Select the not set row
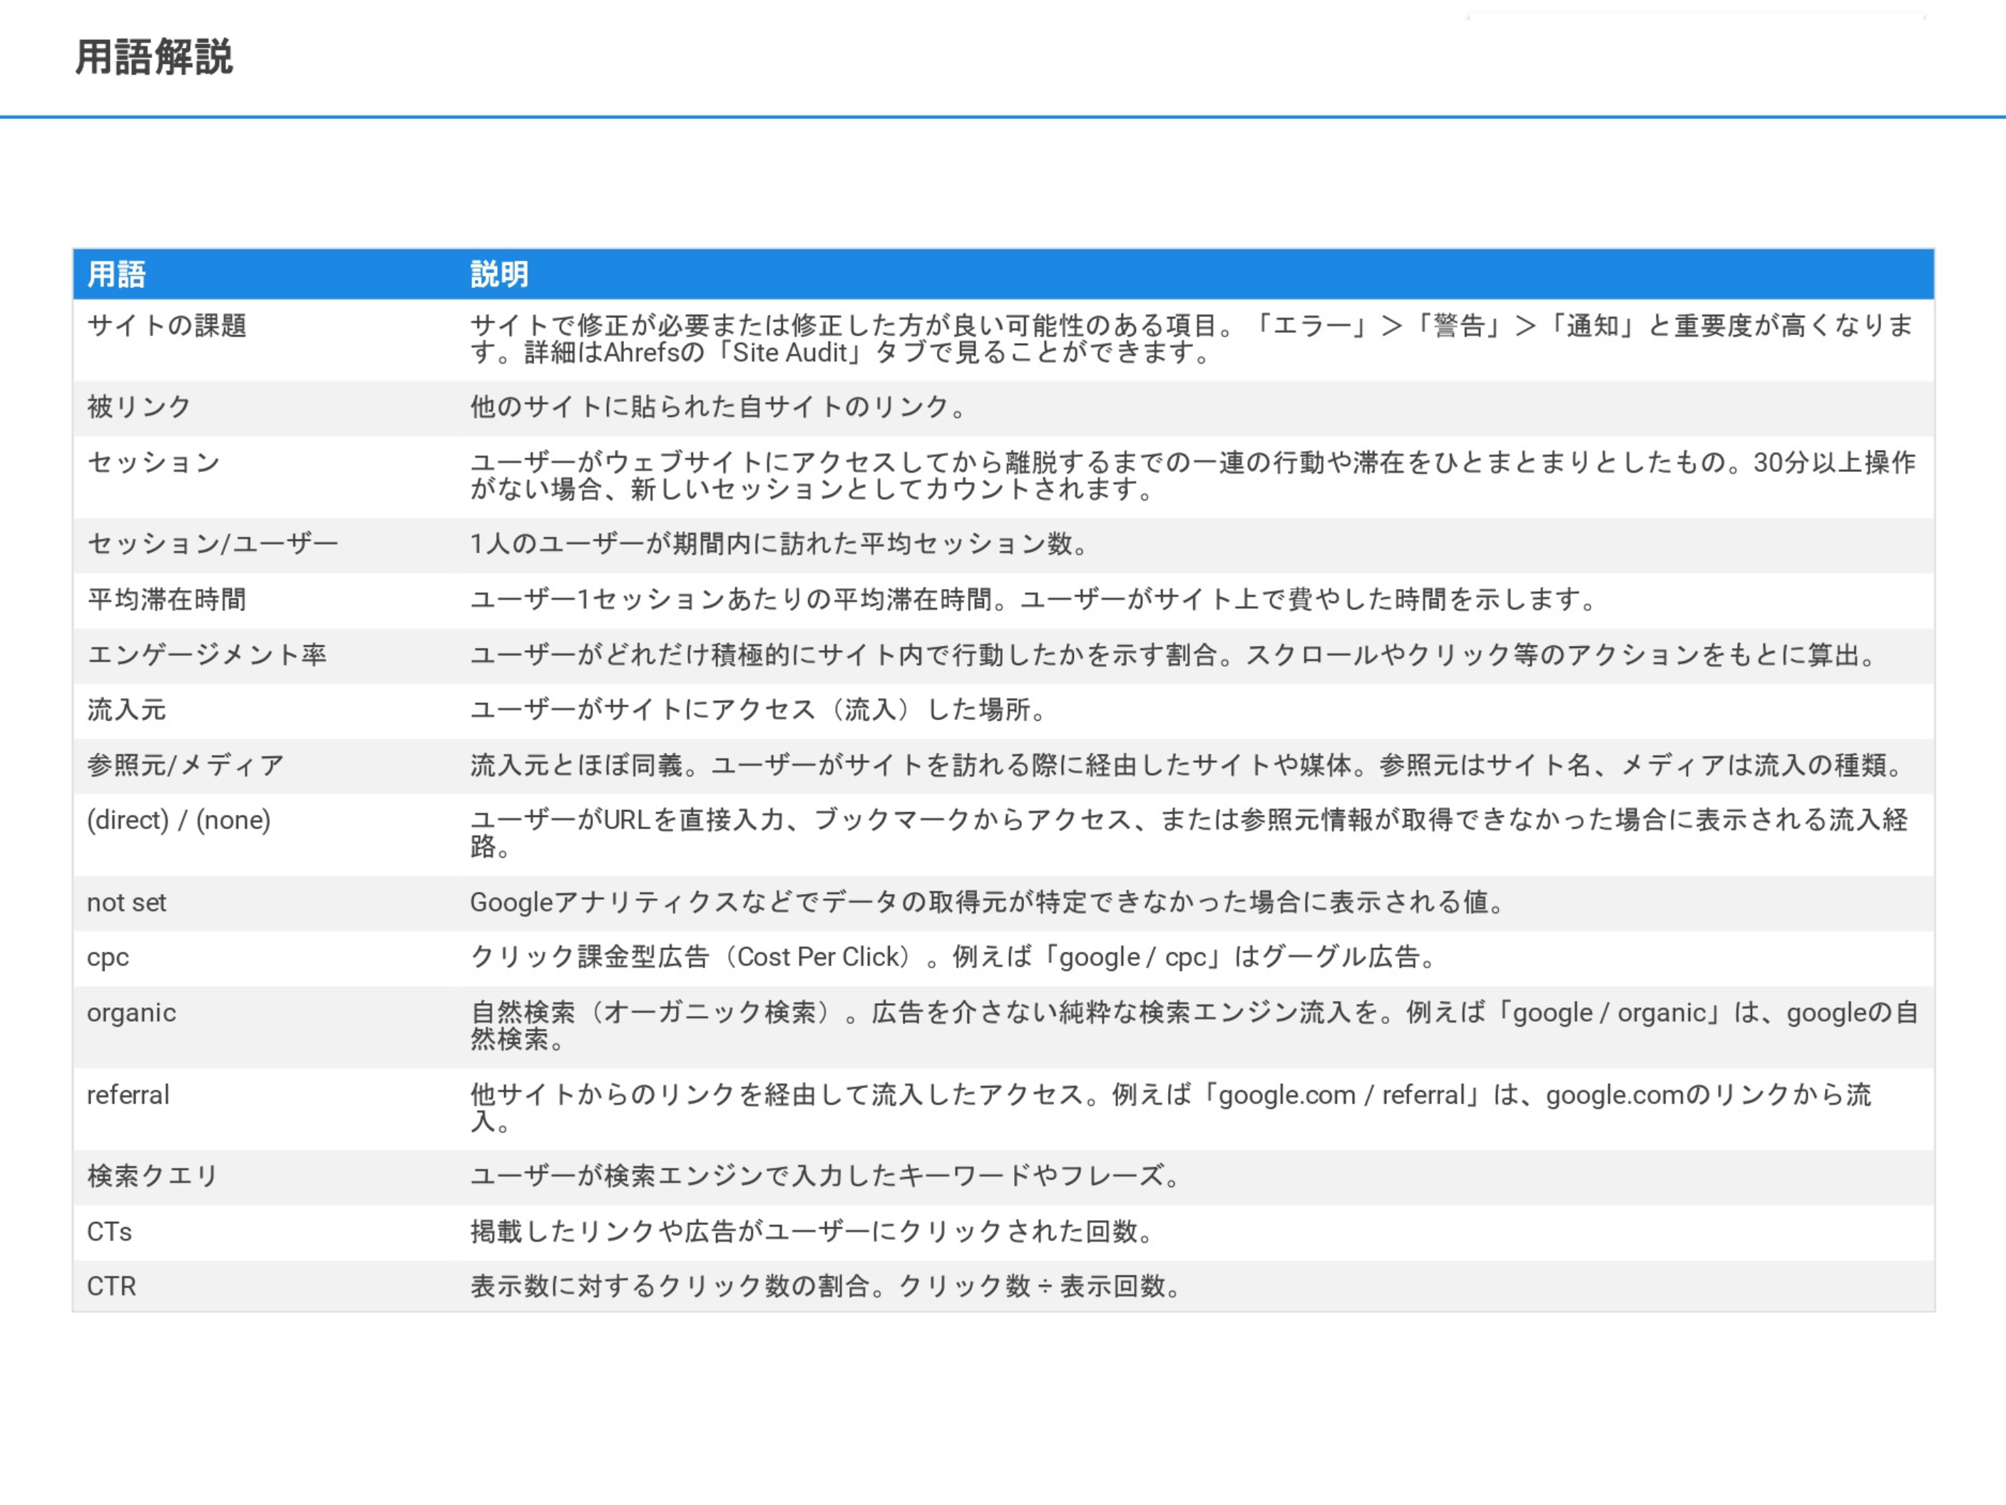This screenshot has width=2006, height=1505. coord(126,903)
